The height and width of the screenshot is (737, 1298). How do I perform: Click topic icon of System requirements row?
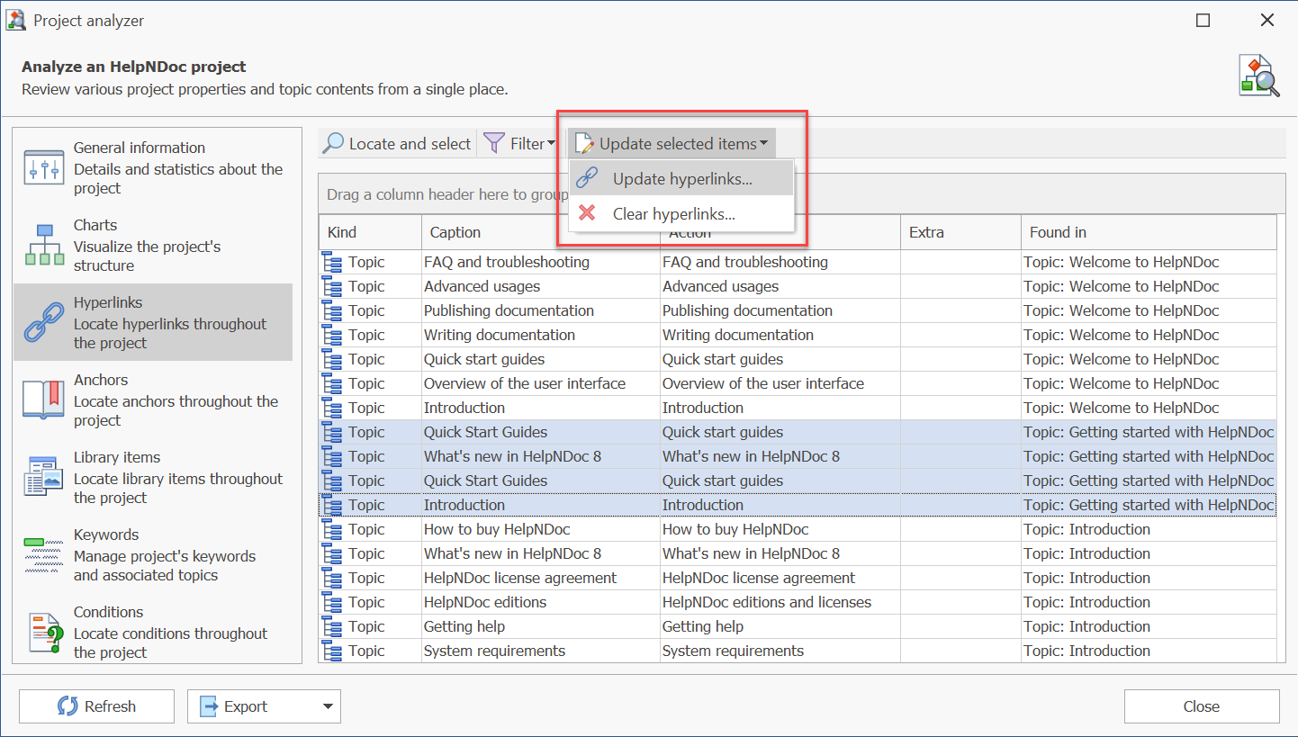click(332, 652)
